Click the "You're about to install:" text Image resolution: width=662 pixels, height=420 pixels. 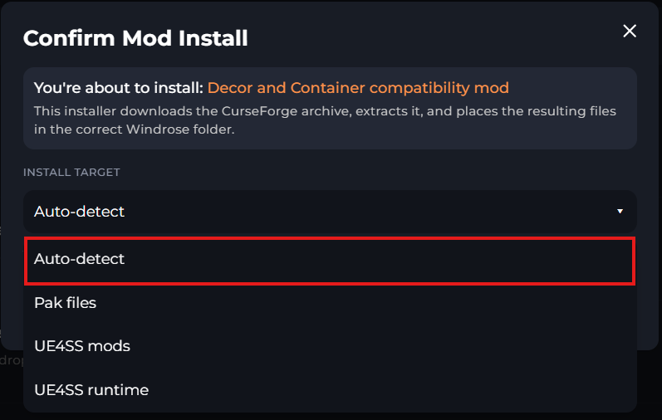pyautogui.click(x=118, y=88)
